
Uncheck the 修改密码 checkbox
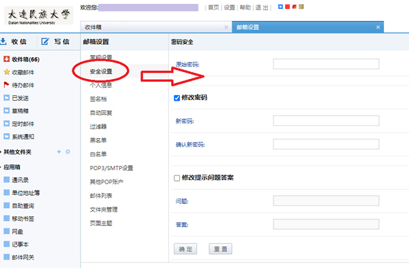click(177, 98)
